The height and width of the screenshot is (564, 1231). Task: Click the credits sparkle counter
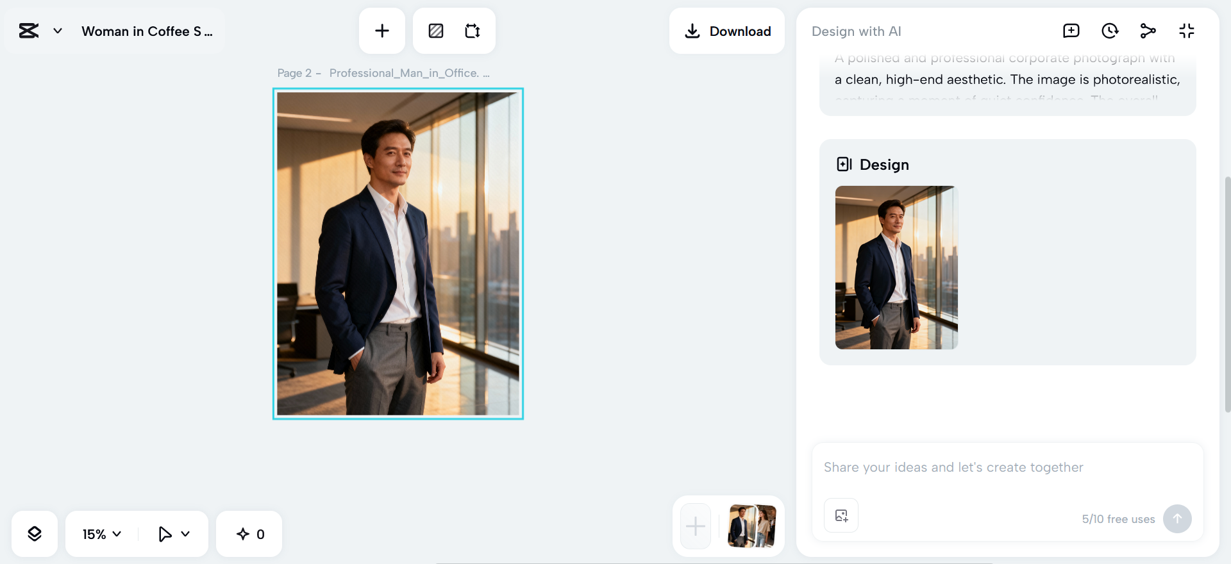250,534
